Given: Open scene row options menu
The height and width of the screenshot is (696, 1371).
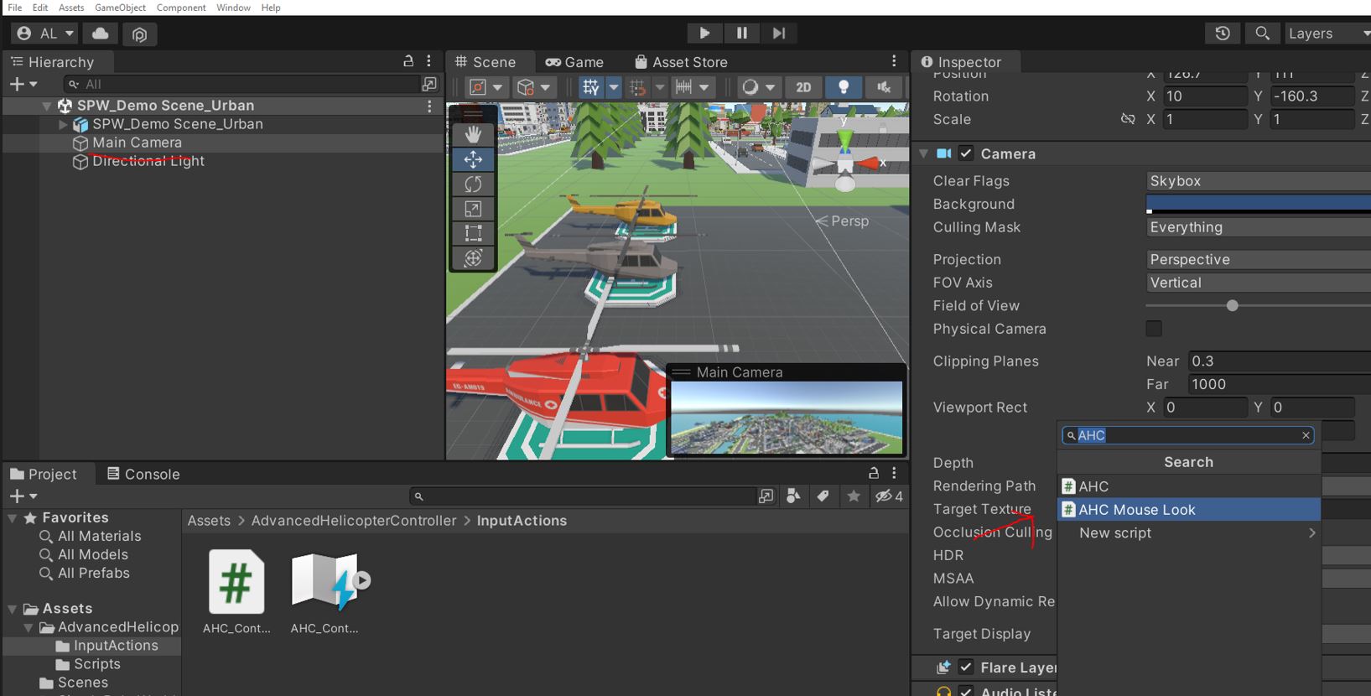Looking at the screenshot, I should (x=429, y=106).
